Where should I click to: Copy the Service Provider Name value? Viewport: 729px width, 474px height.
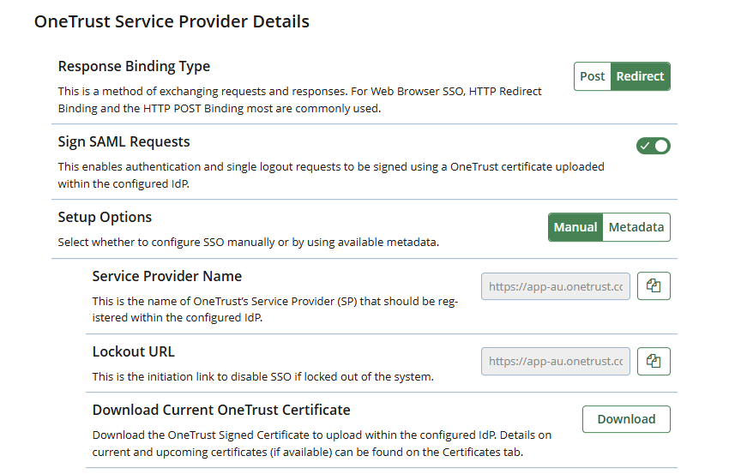point(654,285)
